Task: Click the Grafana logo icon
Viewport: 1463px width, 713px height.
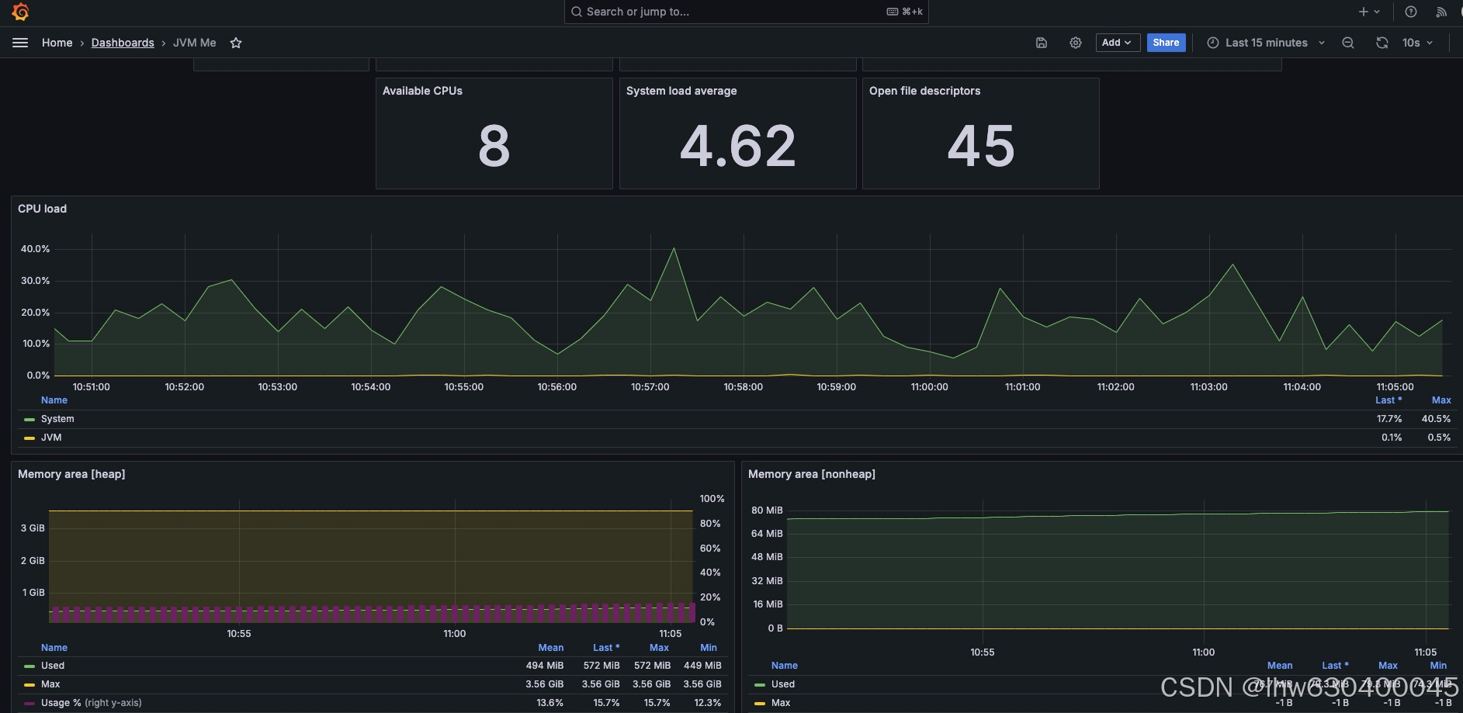Action: 21,12
